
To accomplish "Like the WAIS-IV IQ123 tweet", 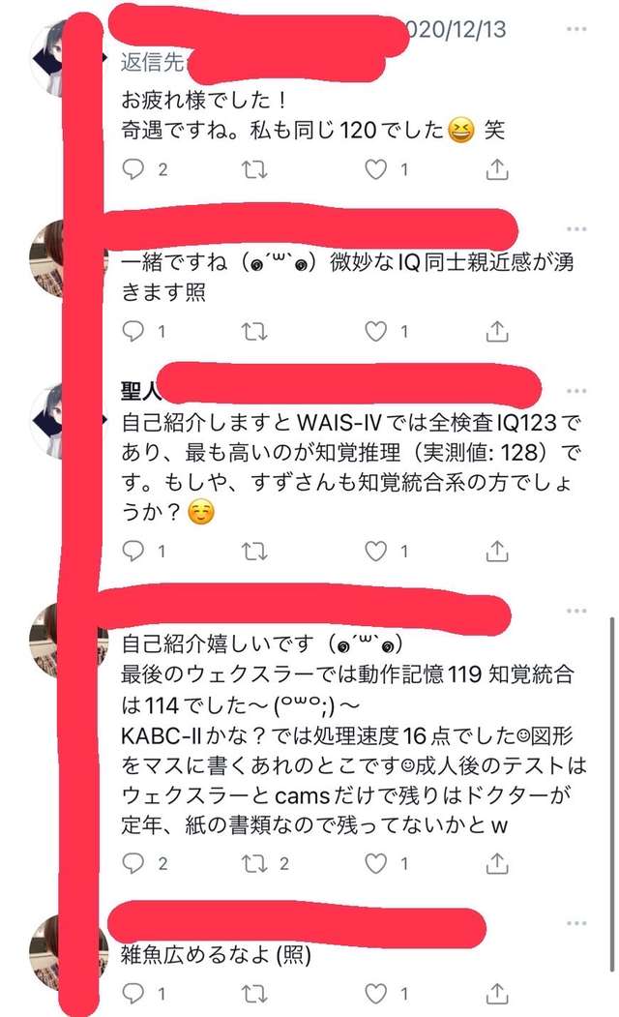I will (x=376, y=552).
